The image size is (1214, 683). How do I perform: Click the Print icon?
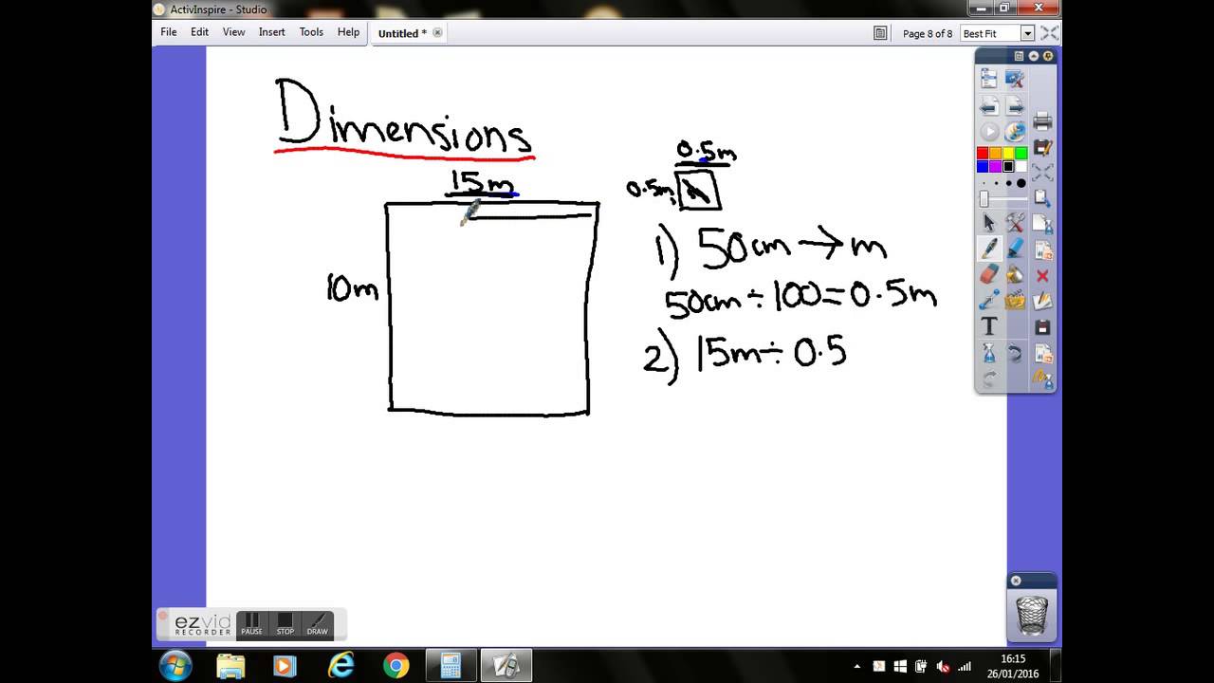1042,120
